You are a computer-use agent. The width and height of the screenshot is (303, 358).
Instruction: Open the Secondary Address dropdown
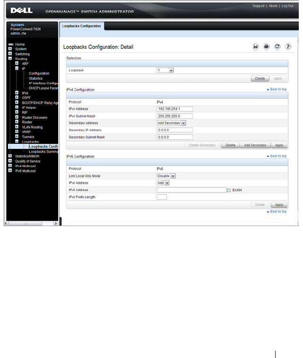(x=171, y=123)
